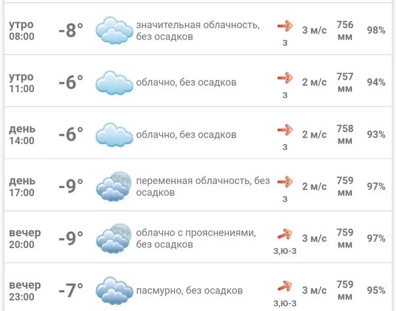Click the cloud icon for 11:00 forecast
396x311 pixels.
tap(114, 82)
